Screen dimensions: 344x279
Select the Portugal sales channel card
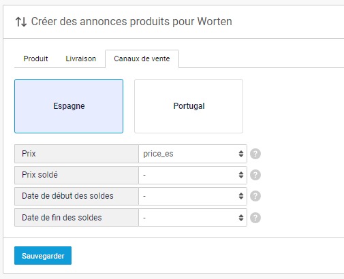[x=189, y=106]
